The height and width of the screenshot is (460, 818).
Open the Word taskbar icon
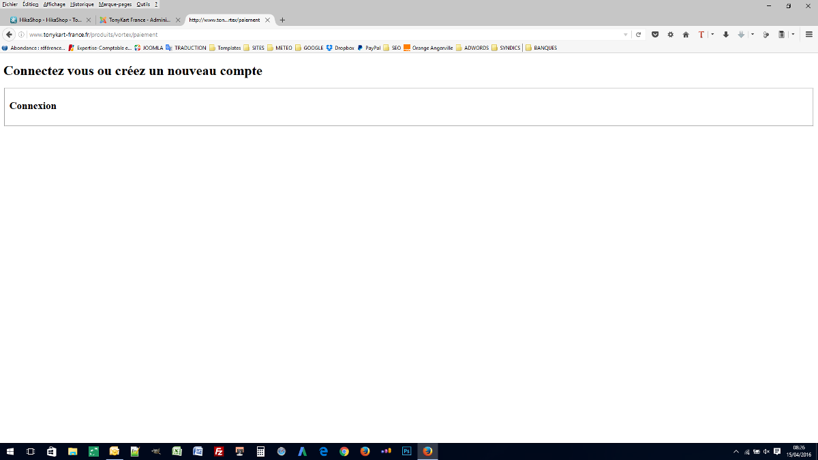pos(198,451)
